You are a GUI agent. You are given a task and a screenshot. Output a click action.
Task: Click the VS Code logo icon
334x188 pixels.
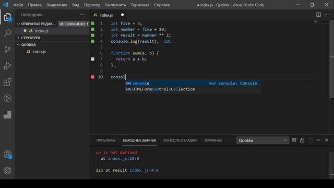point(6,5)
